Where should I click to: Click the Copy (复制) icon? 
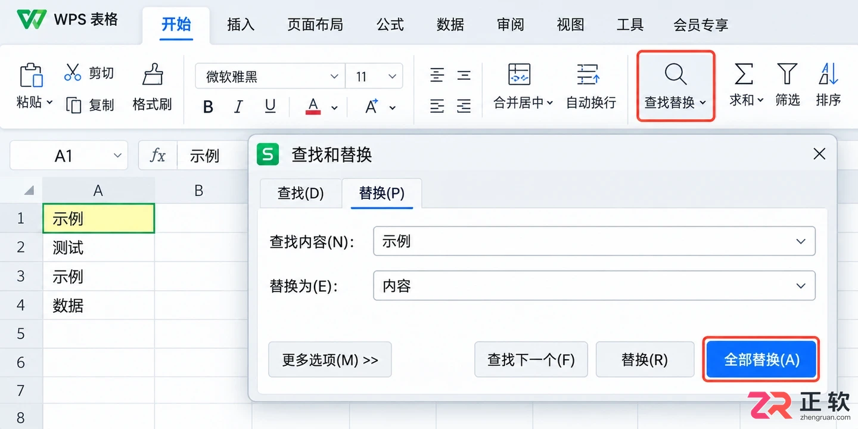tap(73, 105)
